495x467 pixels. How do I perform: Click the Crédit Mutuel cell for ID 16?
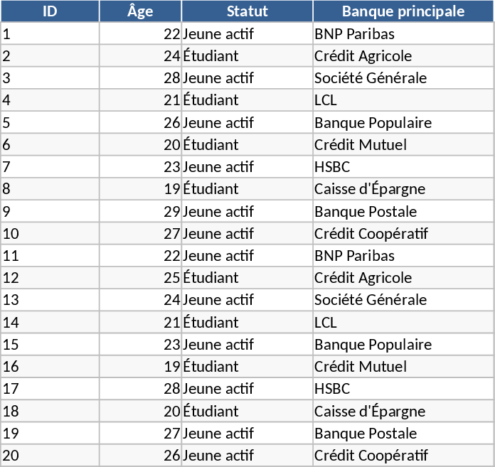(403, 367)
